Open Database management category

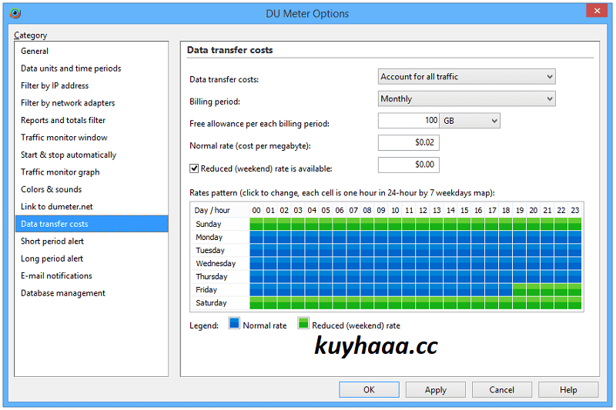click(91, 292)
